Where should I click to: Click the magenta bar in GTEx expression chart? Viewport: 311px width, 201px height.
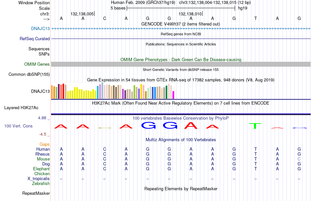coord(174,95)
